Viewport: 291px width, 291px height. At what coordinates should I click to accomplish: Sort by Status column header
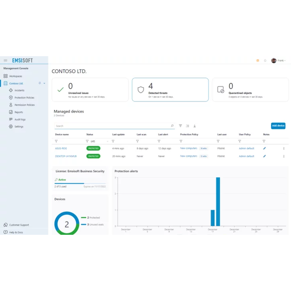pyautogui.click(x=90, y=134)
